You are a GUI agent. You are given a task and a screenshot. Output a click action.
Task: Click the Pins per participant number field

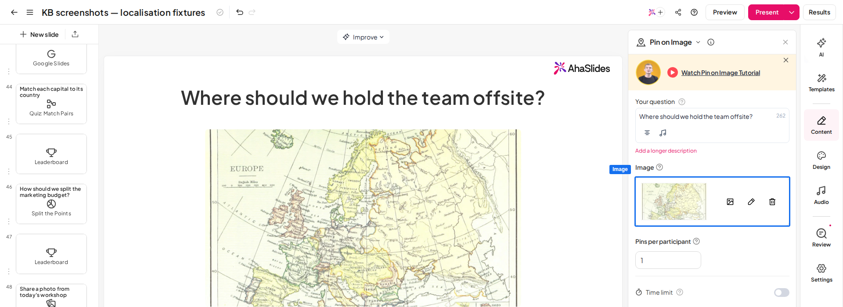tap(668, 260)
